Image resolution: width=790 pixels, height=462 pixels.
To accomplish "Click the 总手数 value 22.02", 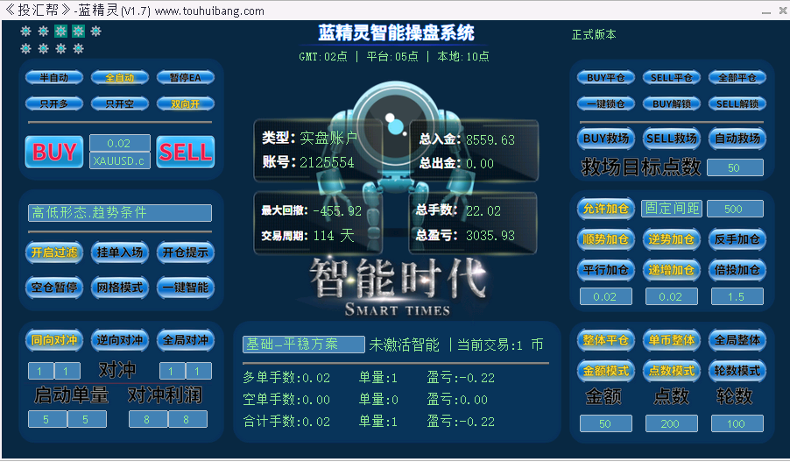I will coord(483,210).
